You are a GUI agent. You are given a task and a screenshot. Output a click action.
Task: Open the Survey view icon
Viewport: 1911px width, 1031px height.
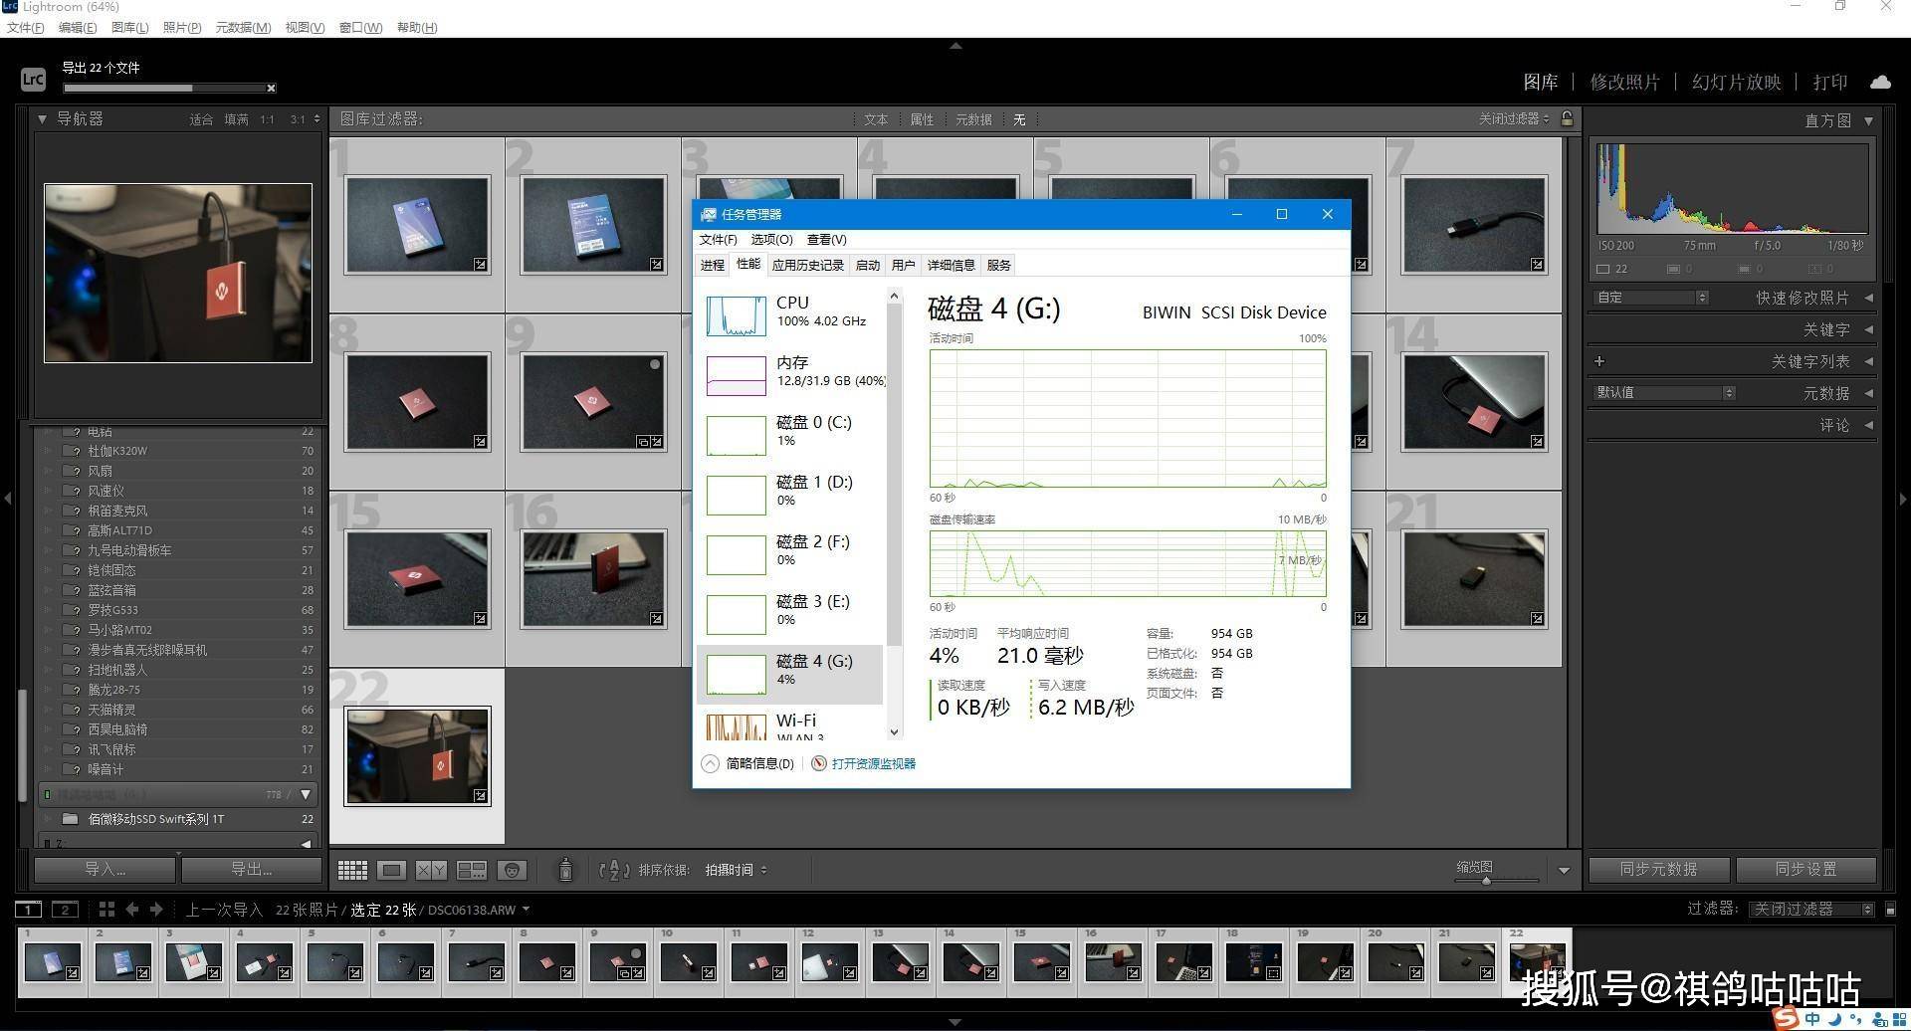tap(471, 871)
